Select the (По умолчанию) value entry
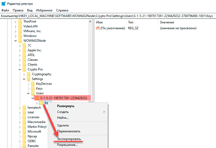216x148 pixels. coord(113,28)
